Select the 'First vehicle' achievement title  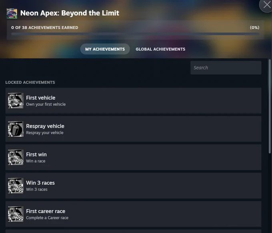(x=40, y=98)
